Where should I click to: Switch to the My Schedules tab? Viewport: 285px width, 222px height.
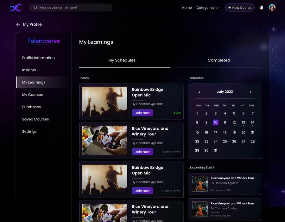point(124,60)
